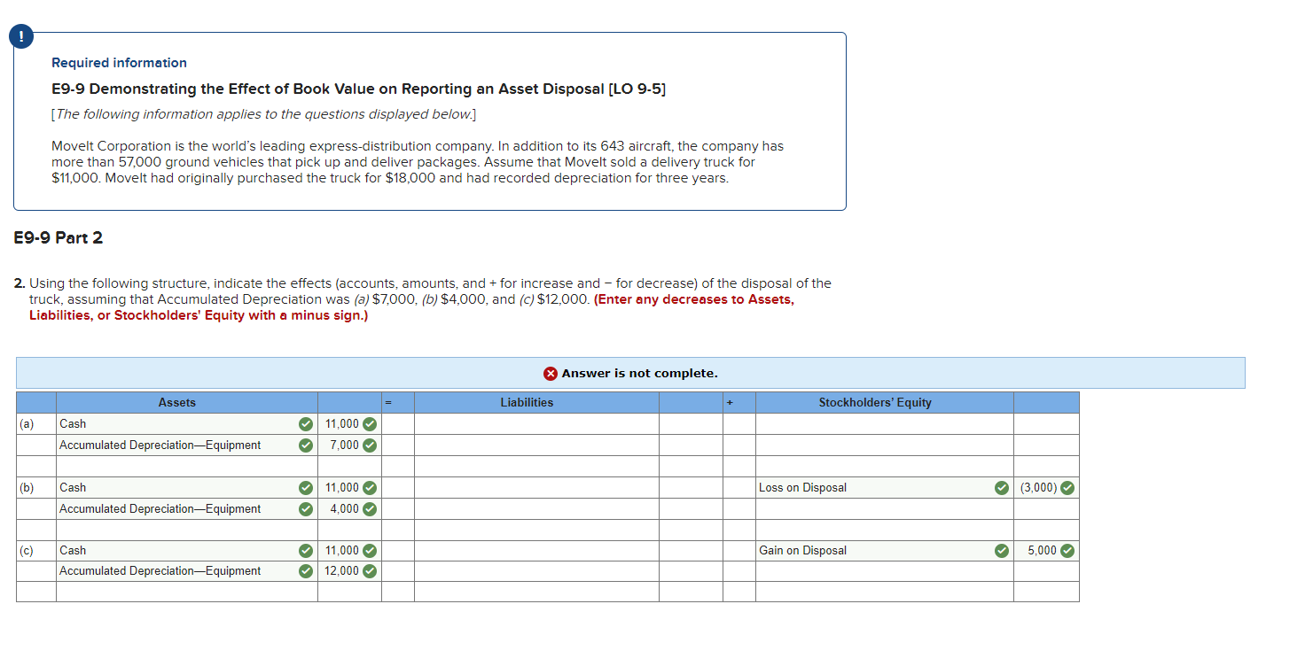The width and height of the screenshot is (1313, 666).
Task: Click the checkmark beside Accumulated Depreciation—Equipment in row (b)
Action: click(x=306, y=508)
